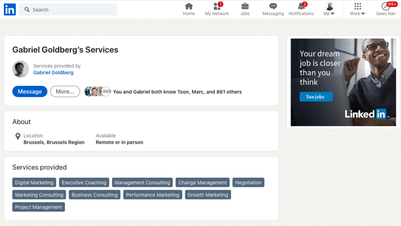This screenshot has width=401, height=226.
Task: Select the Project Management service tag
Action: pyautogui.click(x=38, y=207)
